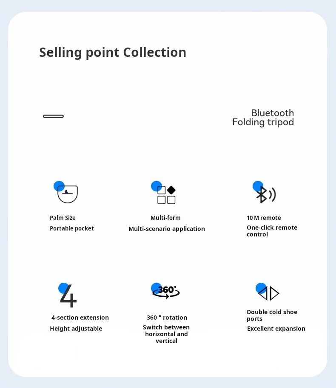
Task: Click the Bluetooth remote icon
Action: 266,194
